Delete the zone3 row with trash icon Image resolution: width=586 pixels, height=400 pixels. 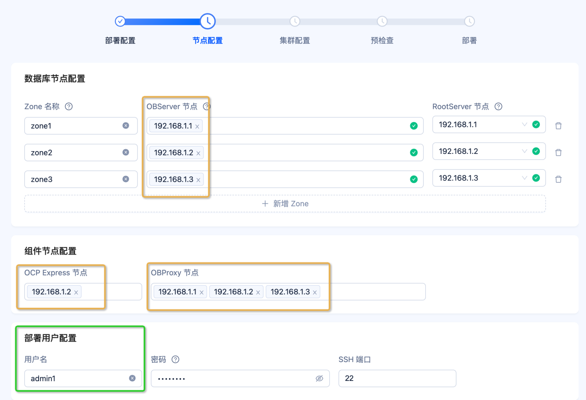tap(558, 179)
